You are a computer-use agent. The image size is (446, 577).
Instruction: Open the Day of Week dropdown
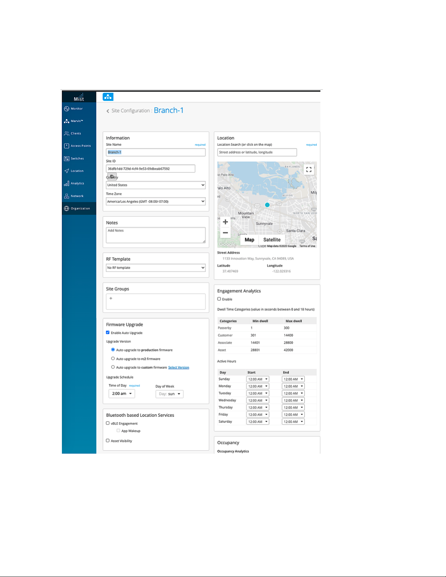pos(169,394)
